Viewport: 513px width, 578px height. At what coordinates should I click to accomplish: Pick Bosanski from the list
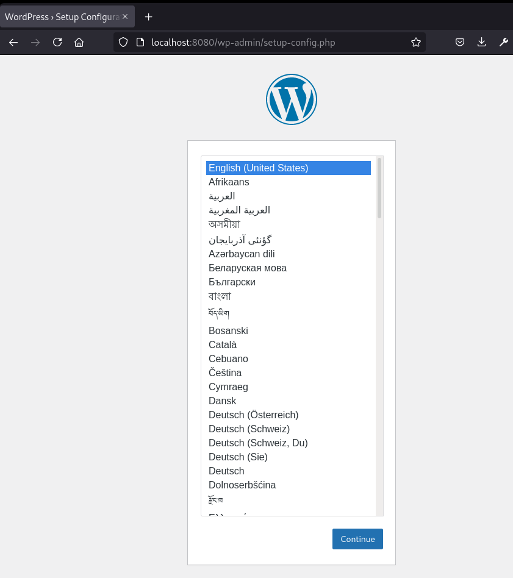coord(289,330)
